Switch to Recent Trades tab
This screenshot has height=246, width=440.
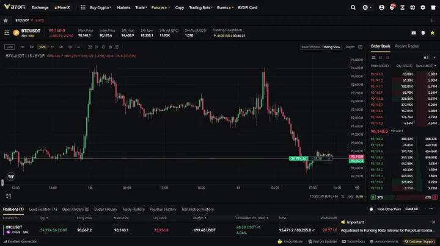(x=406, y=46)
